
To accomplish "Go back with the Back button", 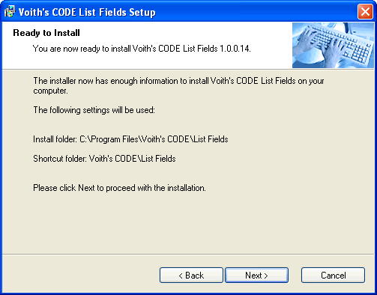I will [x=191, y=276].
